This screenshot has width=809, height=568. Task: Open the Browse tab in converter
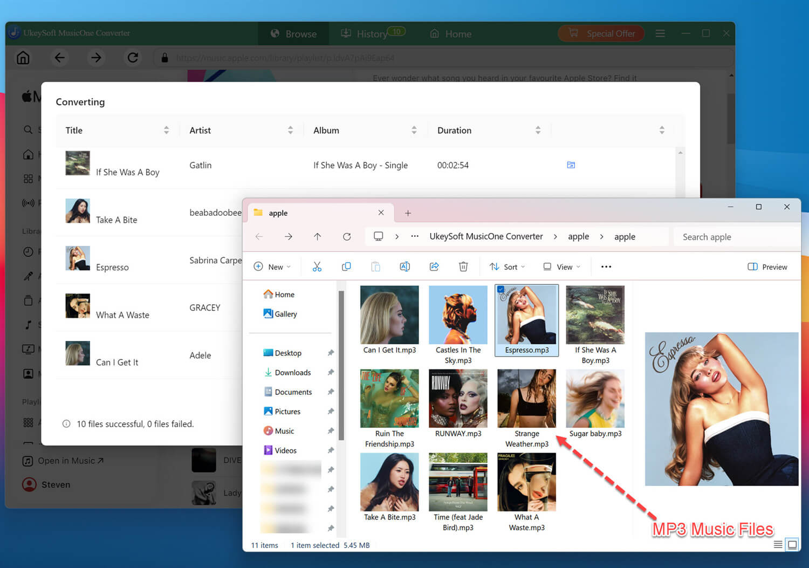293,33
